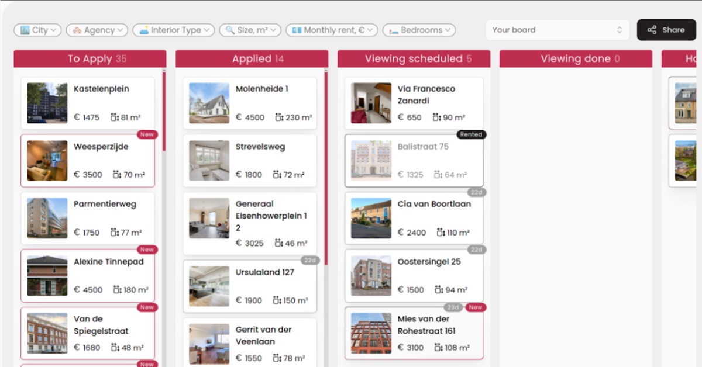
Task: Click the € 1680 rent on Van de Spiegelstraat
Action: click(87, 348)
